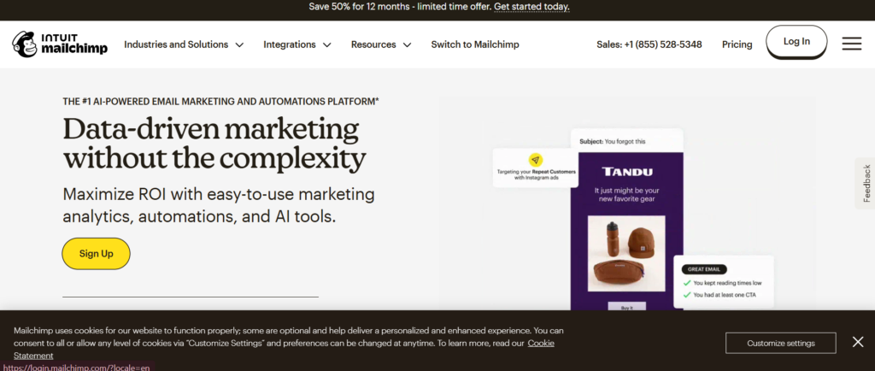875x371 pixels.
Task: Click the first green checkmark icon
Action: 687,282
